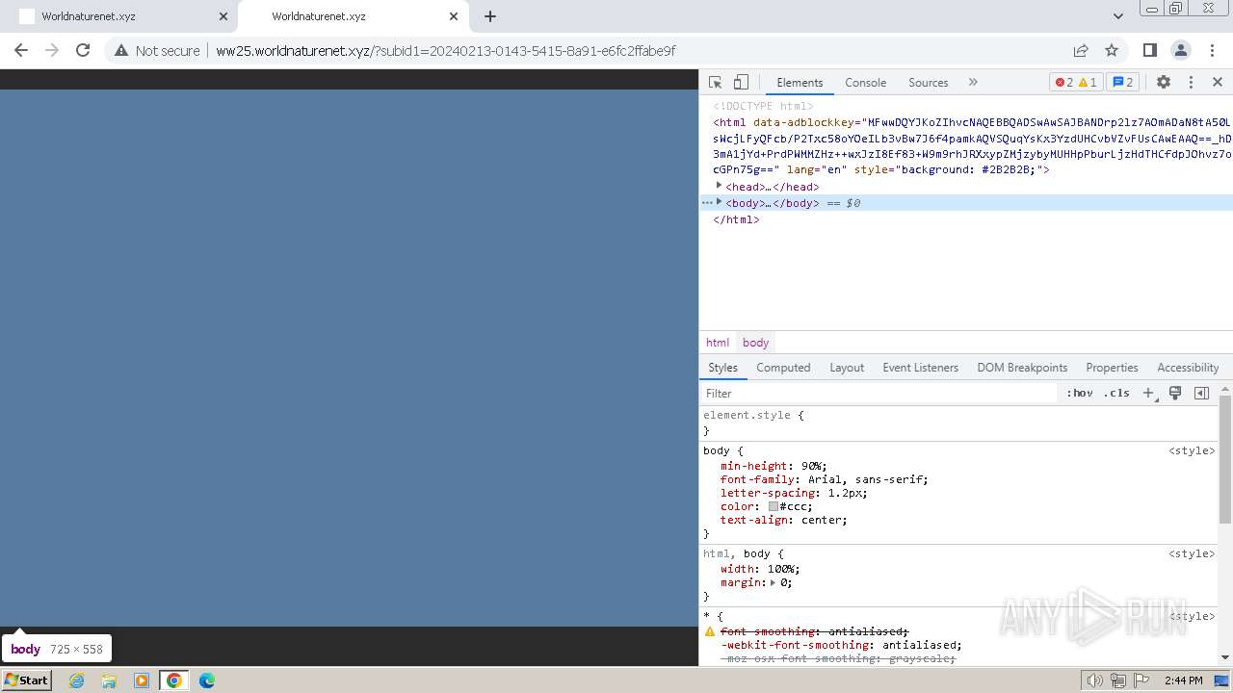Open the issues counter badge
Screen dimensions: 1233x693
tap(1123, 82)
